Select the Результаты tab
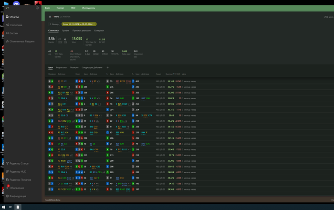This screenshot has height=210, width=334. pos(62,68)
